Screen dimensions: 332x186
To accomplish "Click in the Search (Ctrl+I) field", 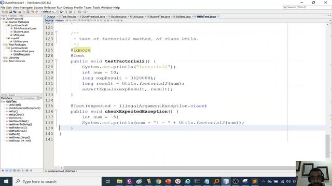I will point(307,7).
